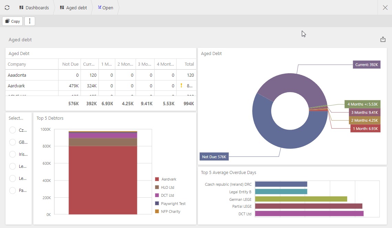Click the 994K grand total
This screenshot has height=228, width=392.
click(x=189, y=104)
